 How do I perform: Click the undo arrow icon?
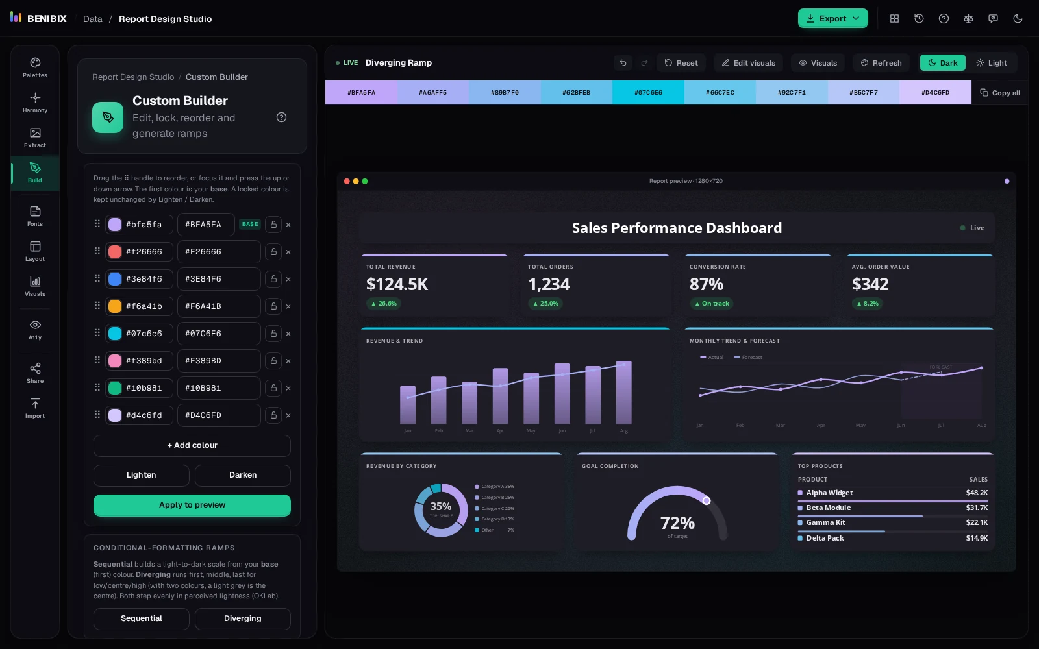[x=623, y=63]
